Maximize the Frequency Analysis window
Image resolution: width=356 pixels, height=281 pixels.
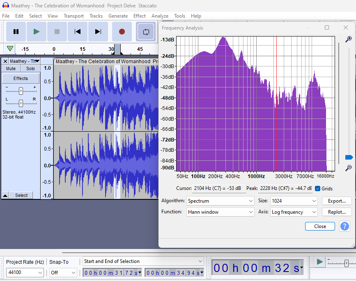click(327, 27)
